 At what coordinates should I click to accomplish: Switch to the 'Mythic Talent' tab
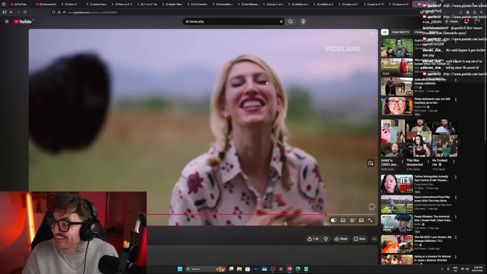(x=173, y=4)
